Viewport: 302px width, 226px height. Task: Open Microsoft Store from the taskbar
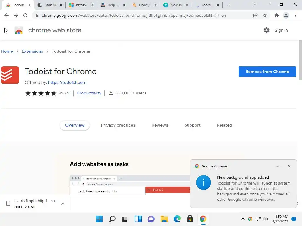coord(190,219)
